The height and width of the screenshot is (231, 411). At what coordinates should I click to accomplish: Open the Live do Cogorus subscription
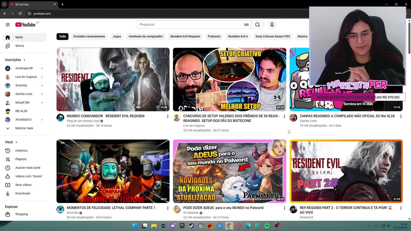[x=24, y=77]
